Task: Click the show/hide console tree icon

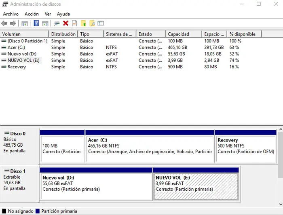Action: (x=25, y=23)
